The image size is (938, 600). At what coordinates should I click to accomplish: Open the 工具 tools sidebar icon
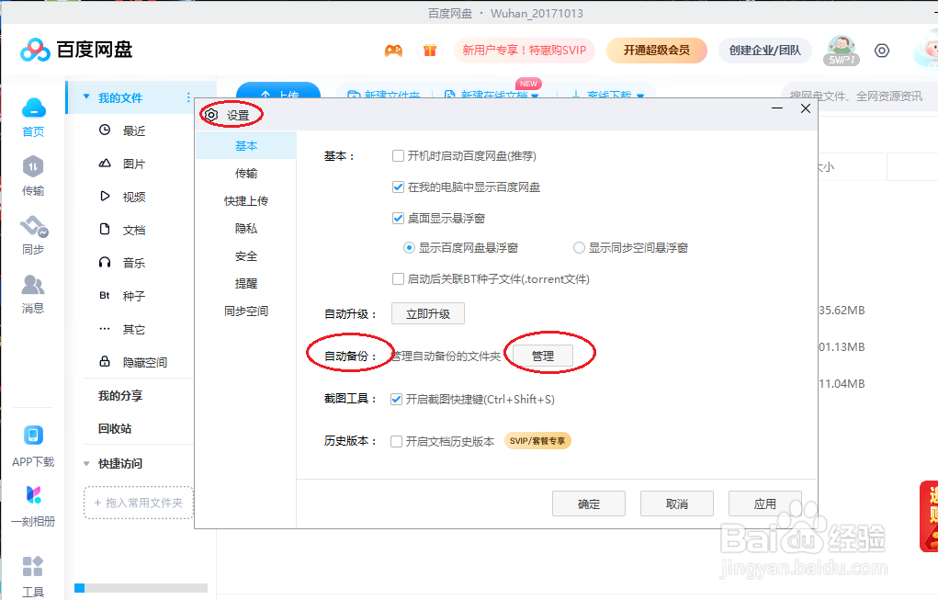point(33,566)
